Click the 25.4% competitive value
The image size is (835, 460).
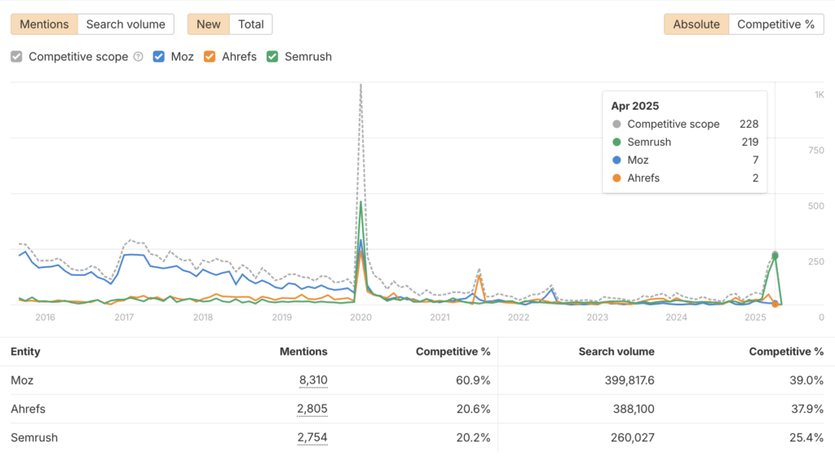coord(806,438)
